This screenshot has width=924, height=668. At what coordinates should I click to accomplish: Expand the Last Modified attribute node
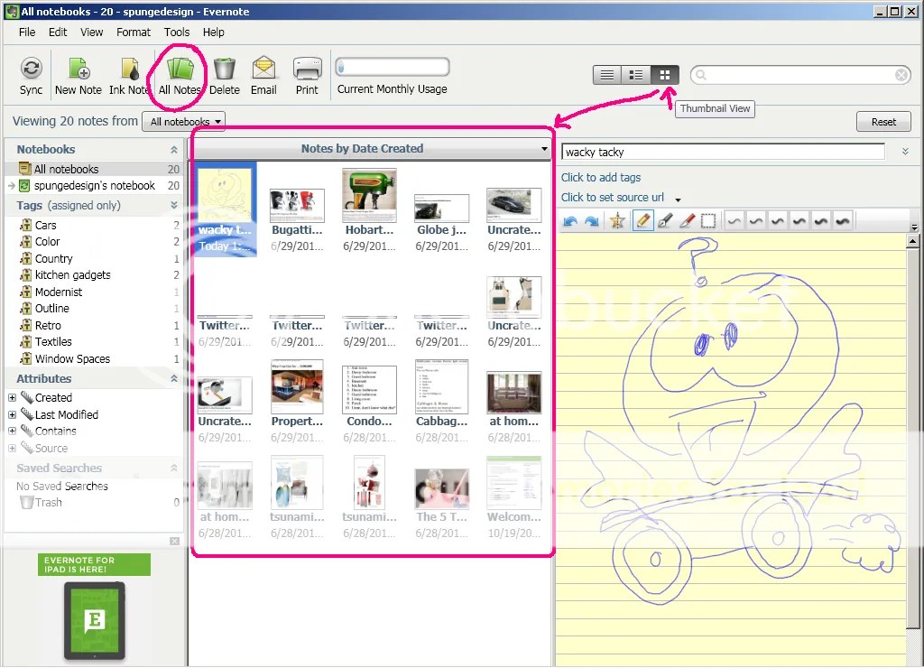12,415
